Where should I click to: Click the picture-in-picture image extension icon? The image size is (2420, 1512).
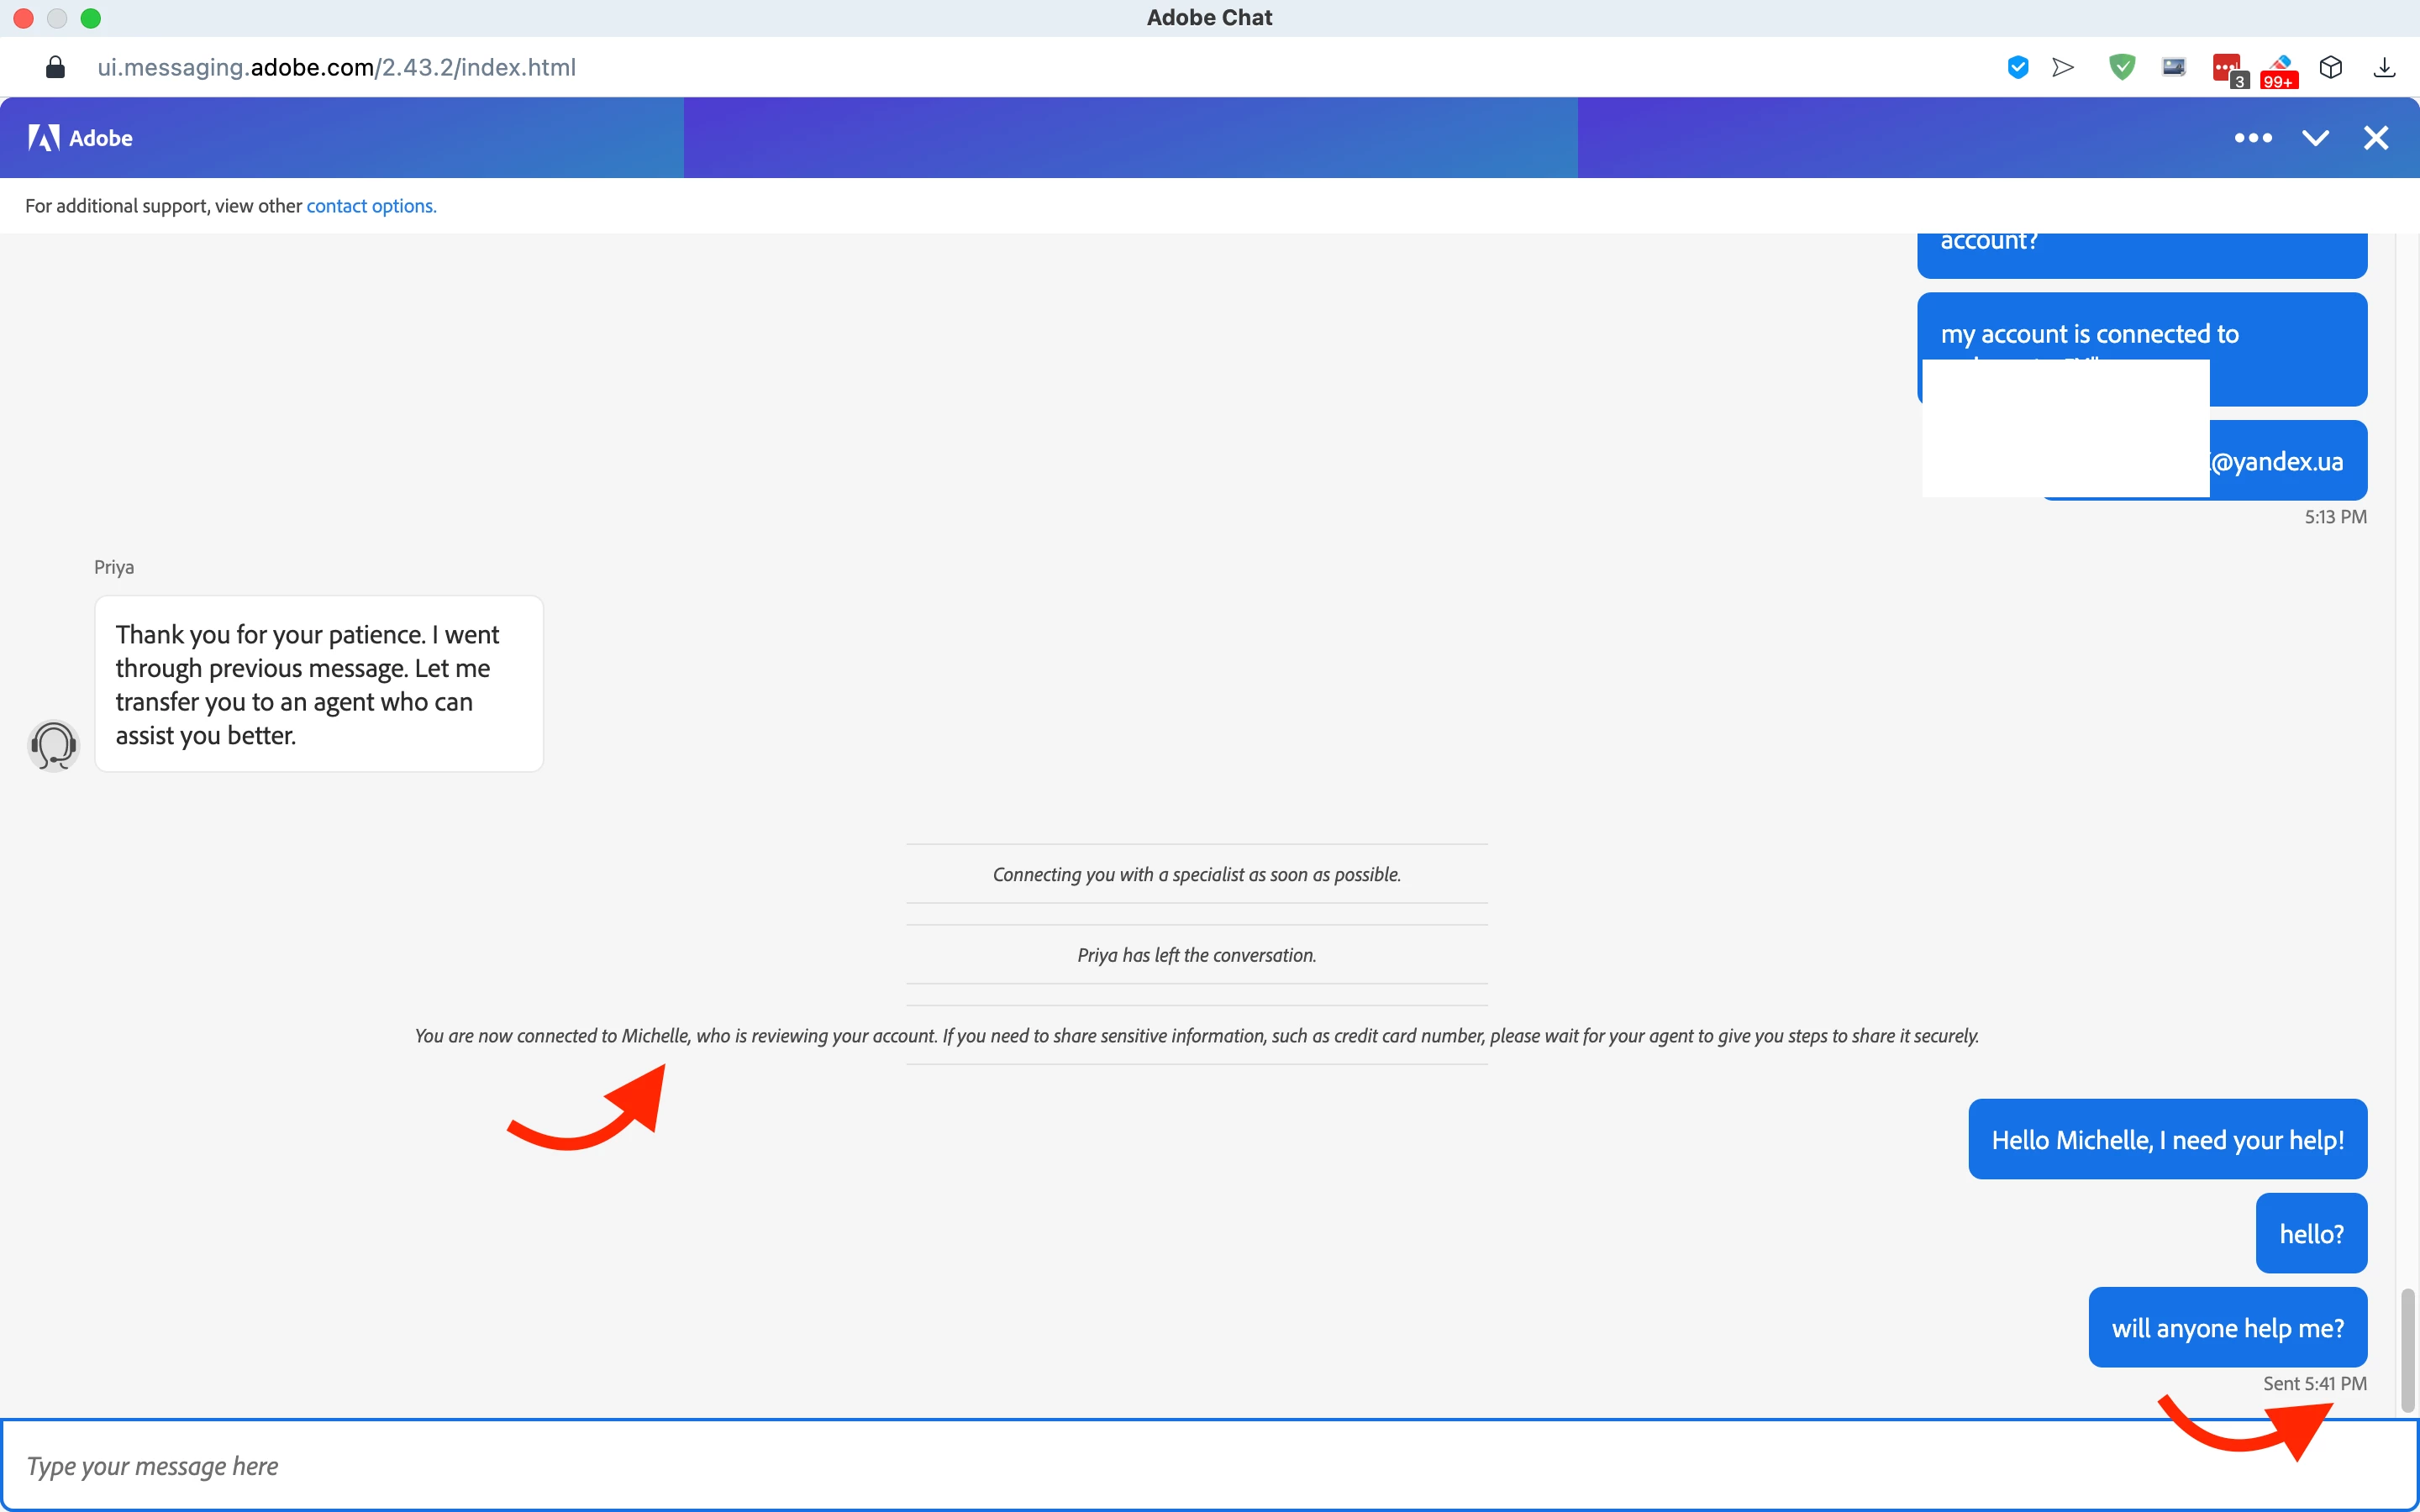(x=2173, y=67)
